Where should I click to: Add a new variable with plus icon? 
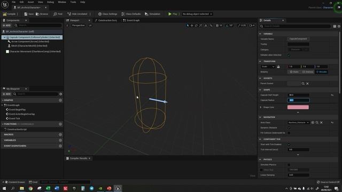pos(60,140)
